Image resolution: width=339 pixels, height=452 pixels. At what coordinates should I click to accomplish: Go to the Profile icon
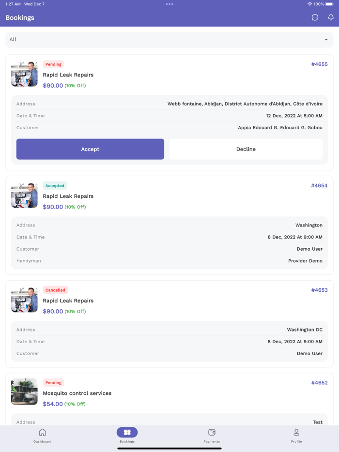coord(296,433)
